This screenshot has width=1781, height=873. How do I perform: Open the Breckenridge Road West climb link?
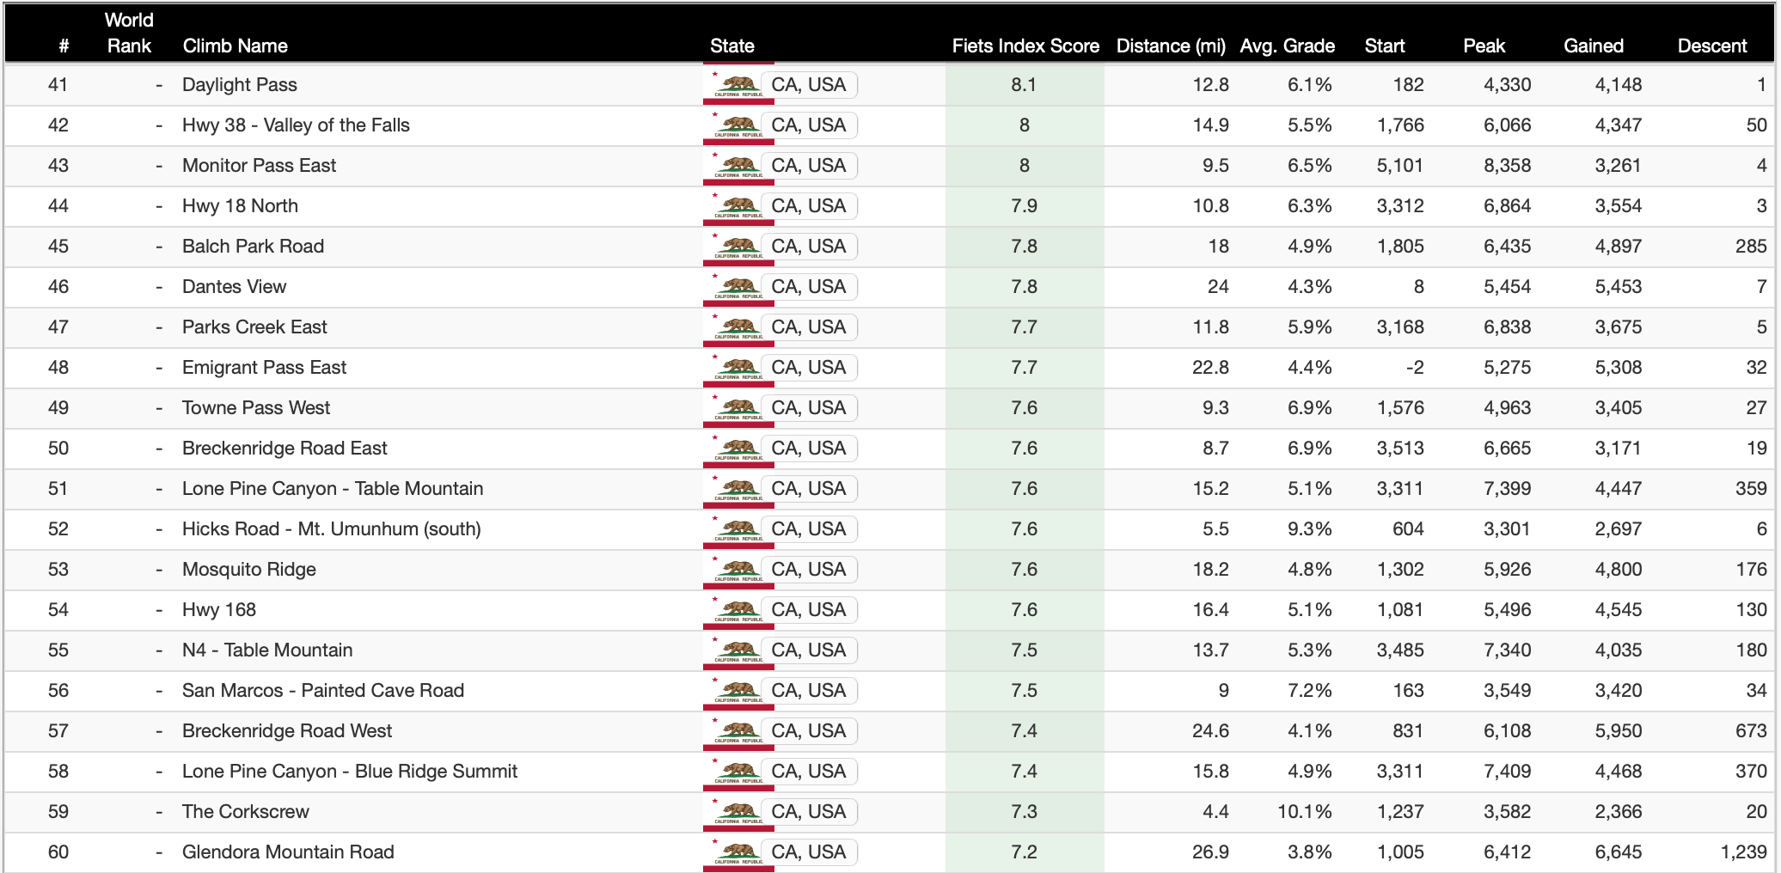(286, 731)
